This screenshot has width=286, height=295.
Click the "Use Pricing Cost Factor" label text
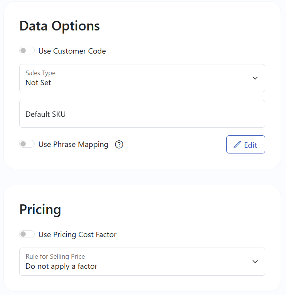77,234
